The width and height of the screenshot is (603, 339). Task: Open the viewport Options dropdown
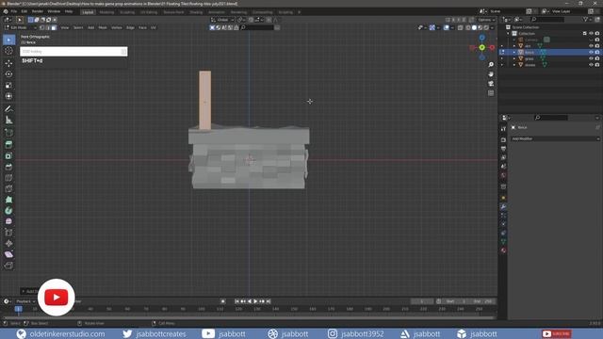tap(487, 20)
